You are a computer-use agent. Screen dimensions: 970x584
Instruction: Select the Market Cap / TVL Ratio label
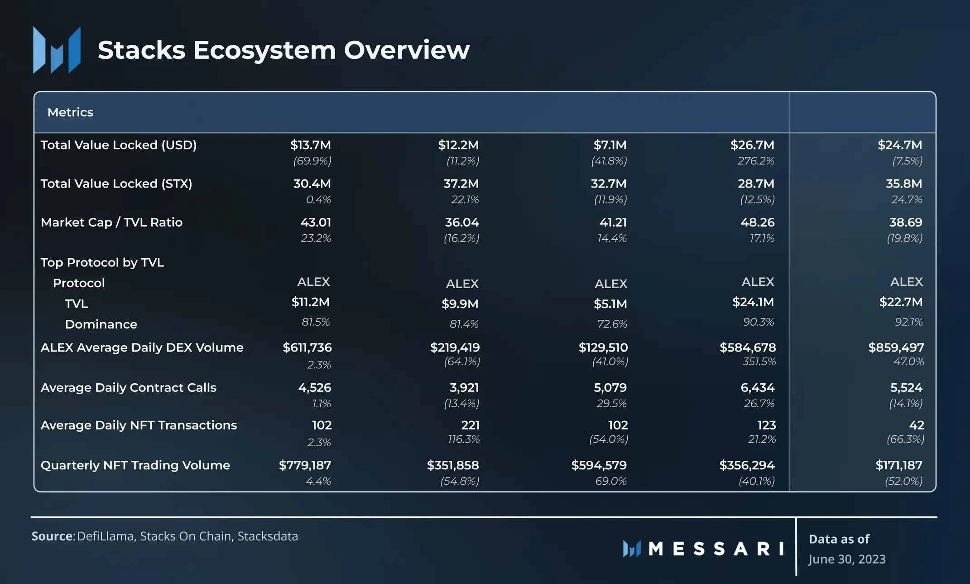(x=111, y=222)
